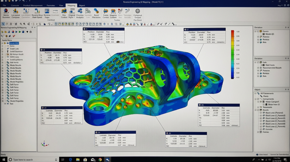Click the Windows taskbar search box
This screenshot has width=290, height=162.
tap(33, 160)
